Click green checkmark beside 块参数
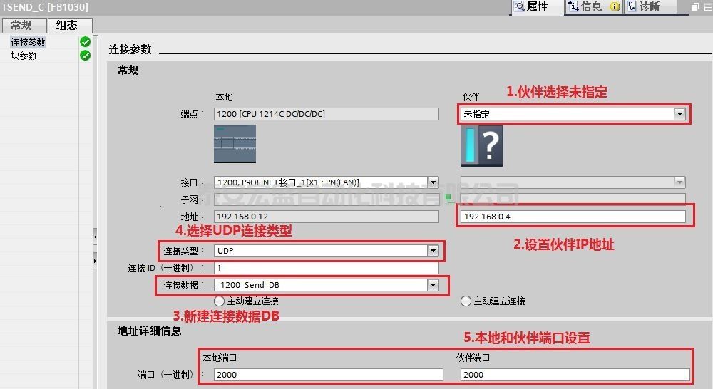713x389 pixels. click(86, 56)
